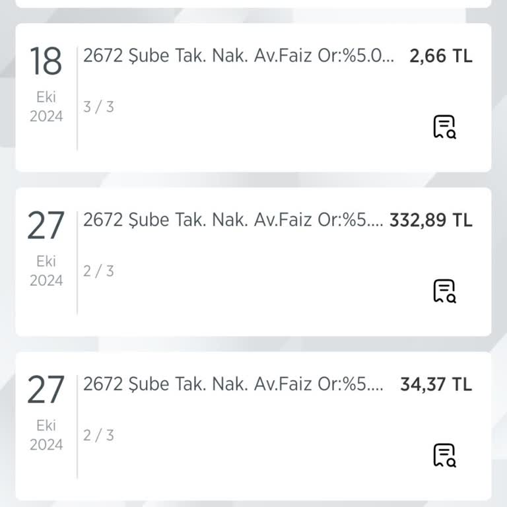Image resolution: width=507 pixels, height=507 pixels.
Task: Tap the 2 / 3 label under 34,37 TL entry
Action: (x=98, y=436)
